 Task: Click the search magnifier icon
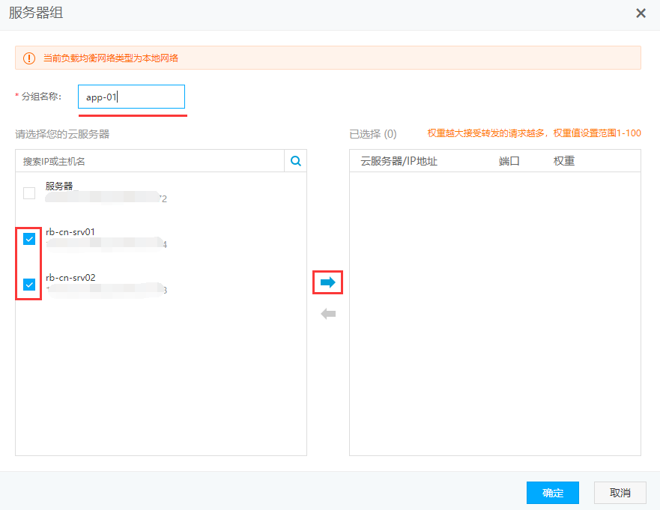coord(296,161)
